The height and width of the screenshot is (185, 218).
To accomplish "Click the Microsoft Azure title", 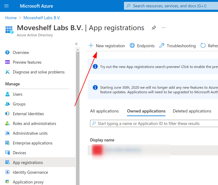I will click(36, 6).
